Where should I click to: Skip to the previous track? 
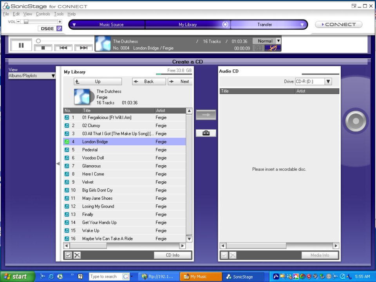click(63, 48)
